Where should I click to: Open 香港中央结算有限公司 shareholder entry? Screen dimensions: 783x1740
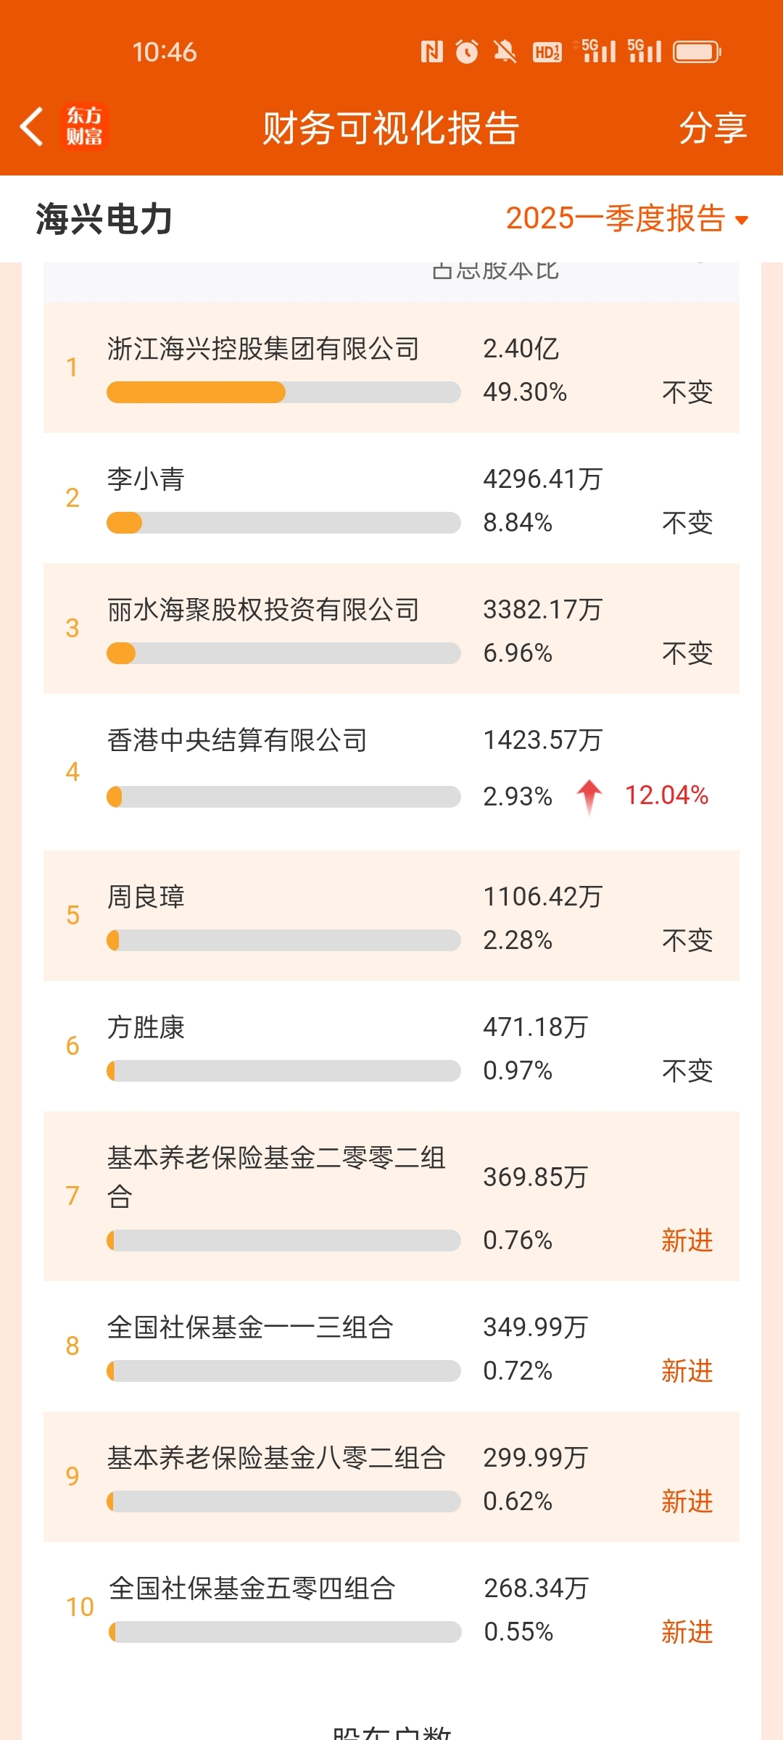tap(391, 772)
